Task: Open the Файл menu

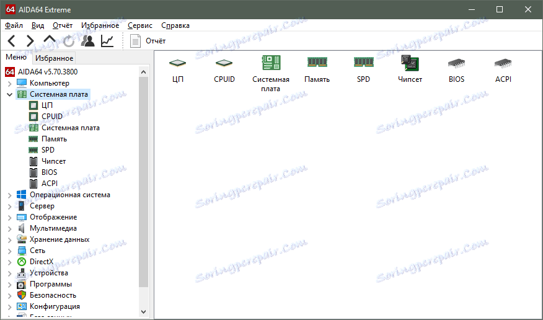Action: [14, 25]
